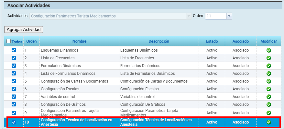284x129 pixels.
Task: Click inside the Orden value field
Action: (x=215, y=16)
